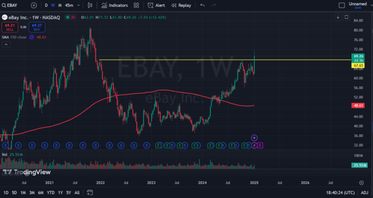
Task: Click the red 48.61 SMA price label
Action: [358, 105]
